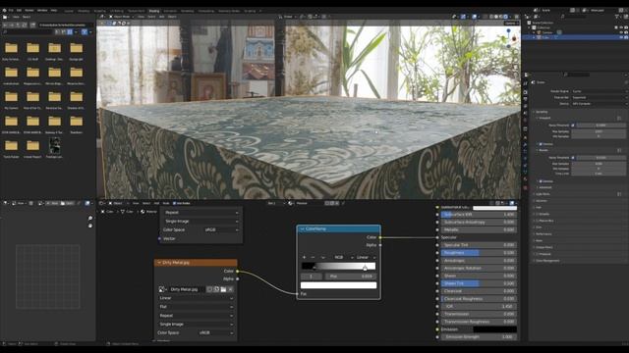Open the Edit menu
This screenshot has height=353, width=629.
[x=19, y=11]
